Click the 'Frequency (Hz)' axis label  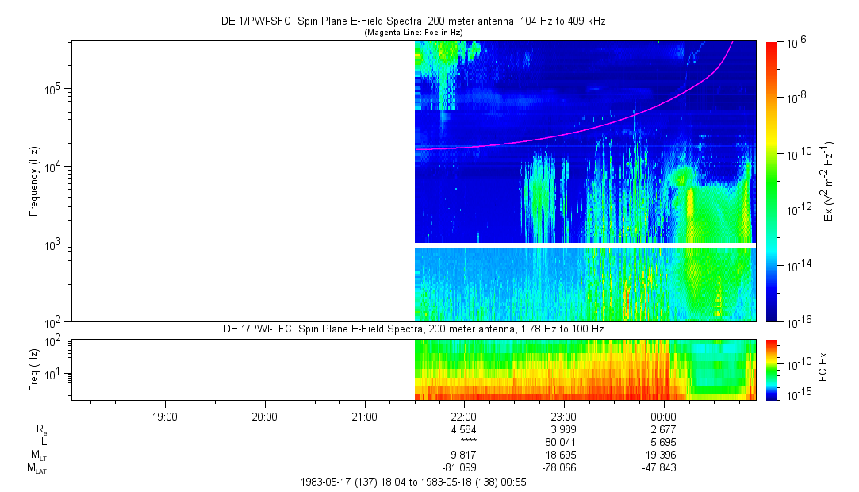coord(34,182)
